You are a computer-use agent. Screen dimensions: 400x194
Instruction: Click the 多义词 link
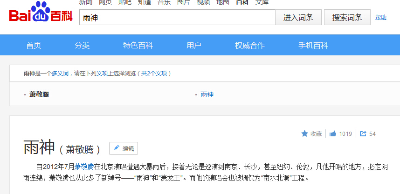pyautogui.click(x=60, y=74)
